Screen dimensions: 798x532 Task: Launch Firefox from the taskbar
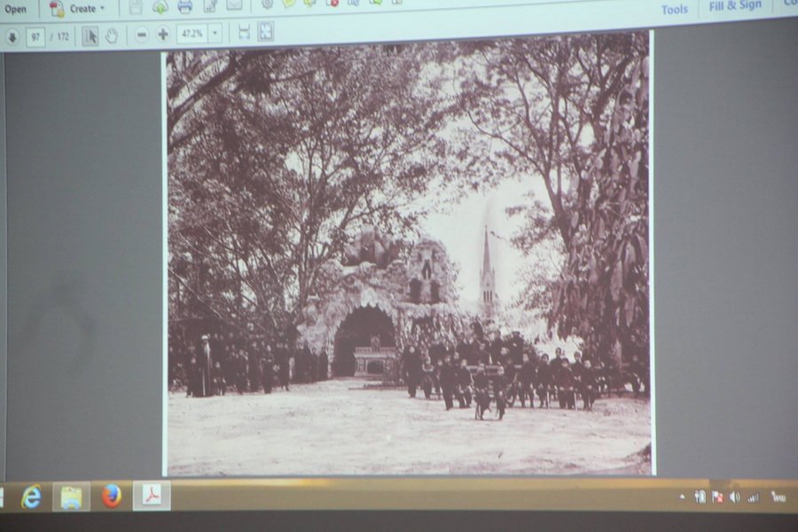[x=112, y=497]
